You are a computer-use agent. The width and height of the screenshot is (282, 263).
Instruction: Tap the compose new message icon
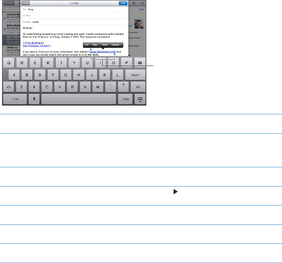pos(142,3)
